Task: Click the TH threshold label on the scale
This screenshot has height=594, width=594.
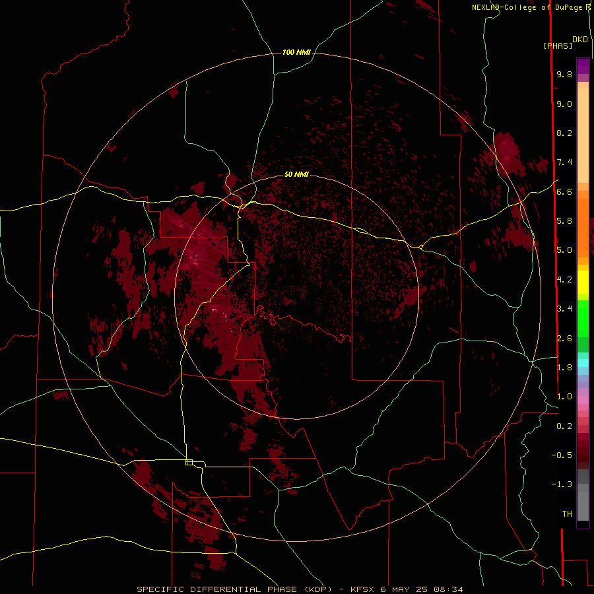Action: (567, 513)
